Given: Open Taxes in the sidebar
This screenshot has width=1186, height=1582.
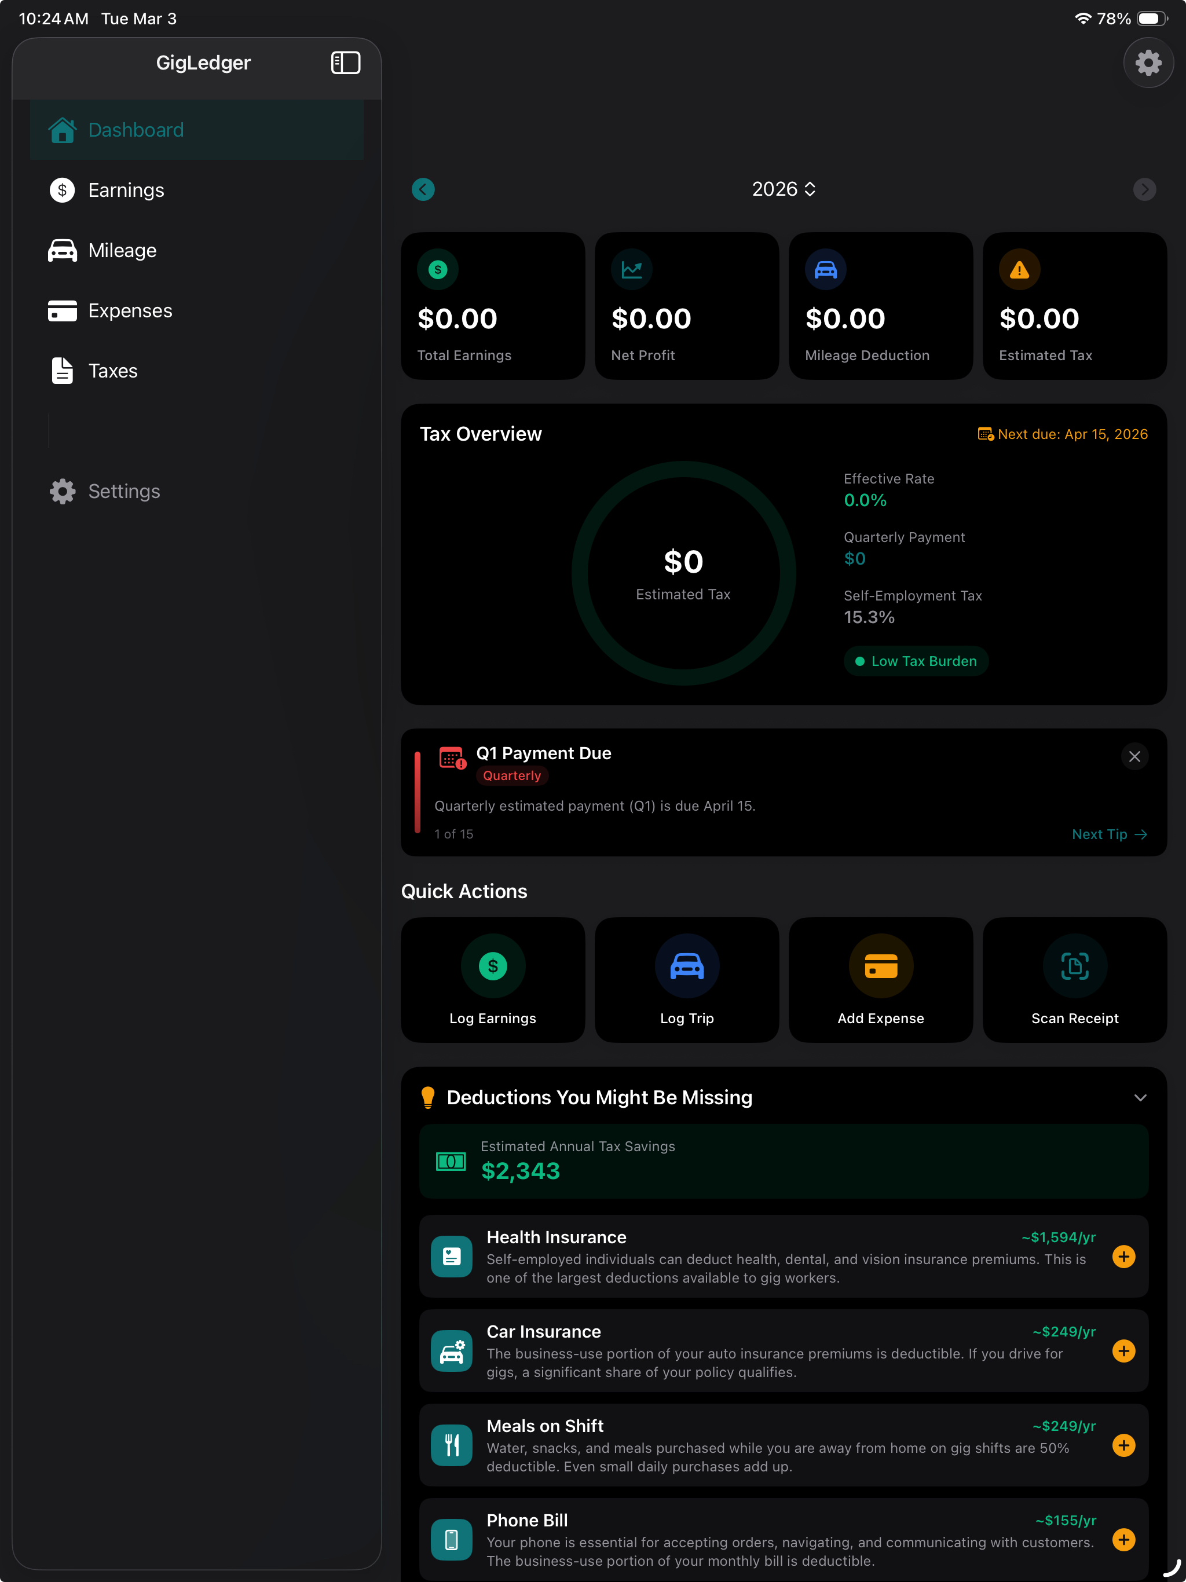Looking at the screenshot, I should 197,371.
